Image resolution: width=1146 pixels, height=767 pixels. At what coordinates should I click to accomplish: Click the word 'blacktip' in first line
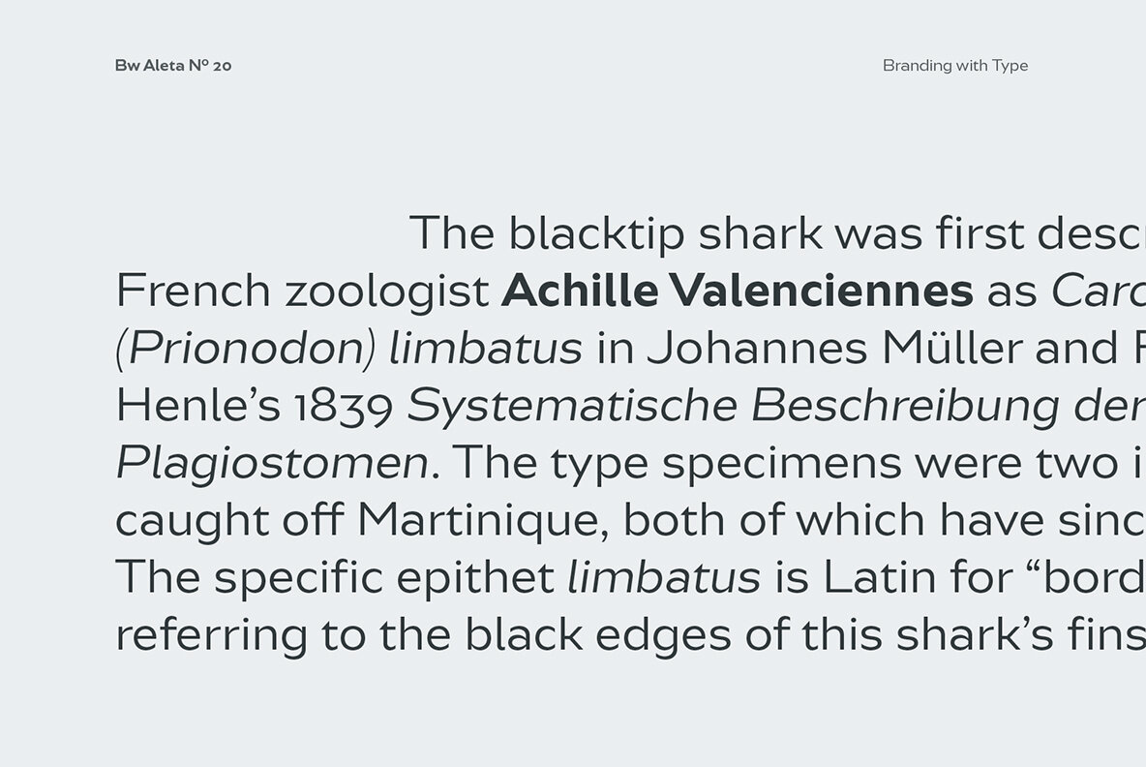pos(596,234)
